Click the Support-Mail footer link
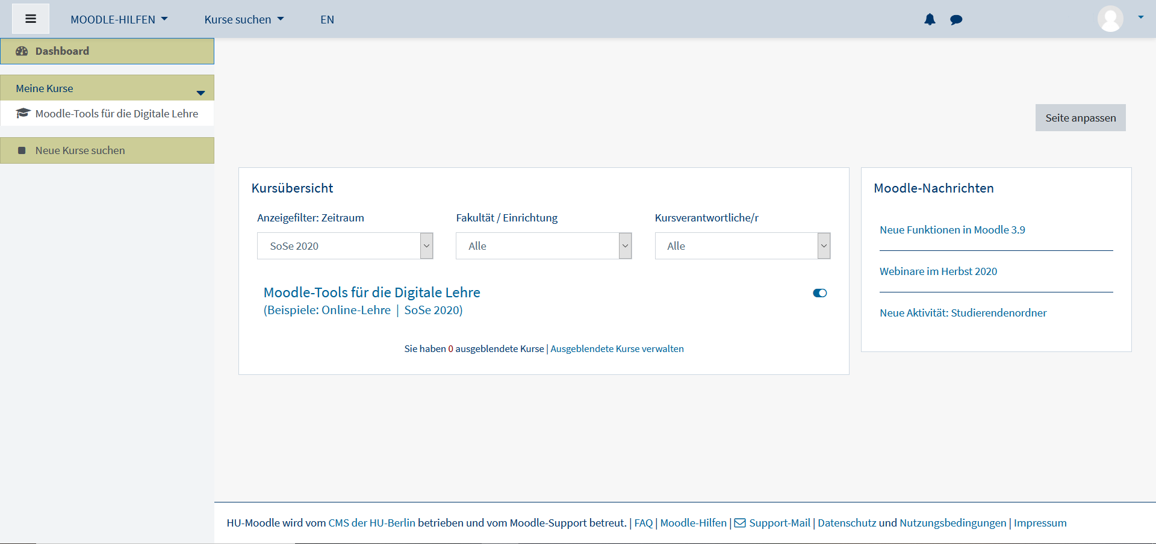Viewport: 1156px width, 544px height. point(780,523)
